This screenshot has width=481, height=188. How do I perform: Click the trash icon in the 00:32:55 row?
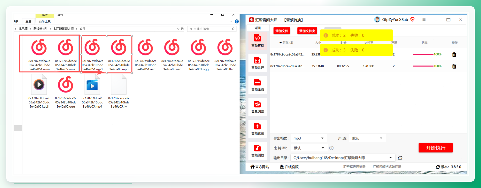tap(454, 66)
